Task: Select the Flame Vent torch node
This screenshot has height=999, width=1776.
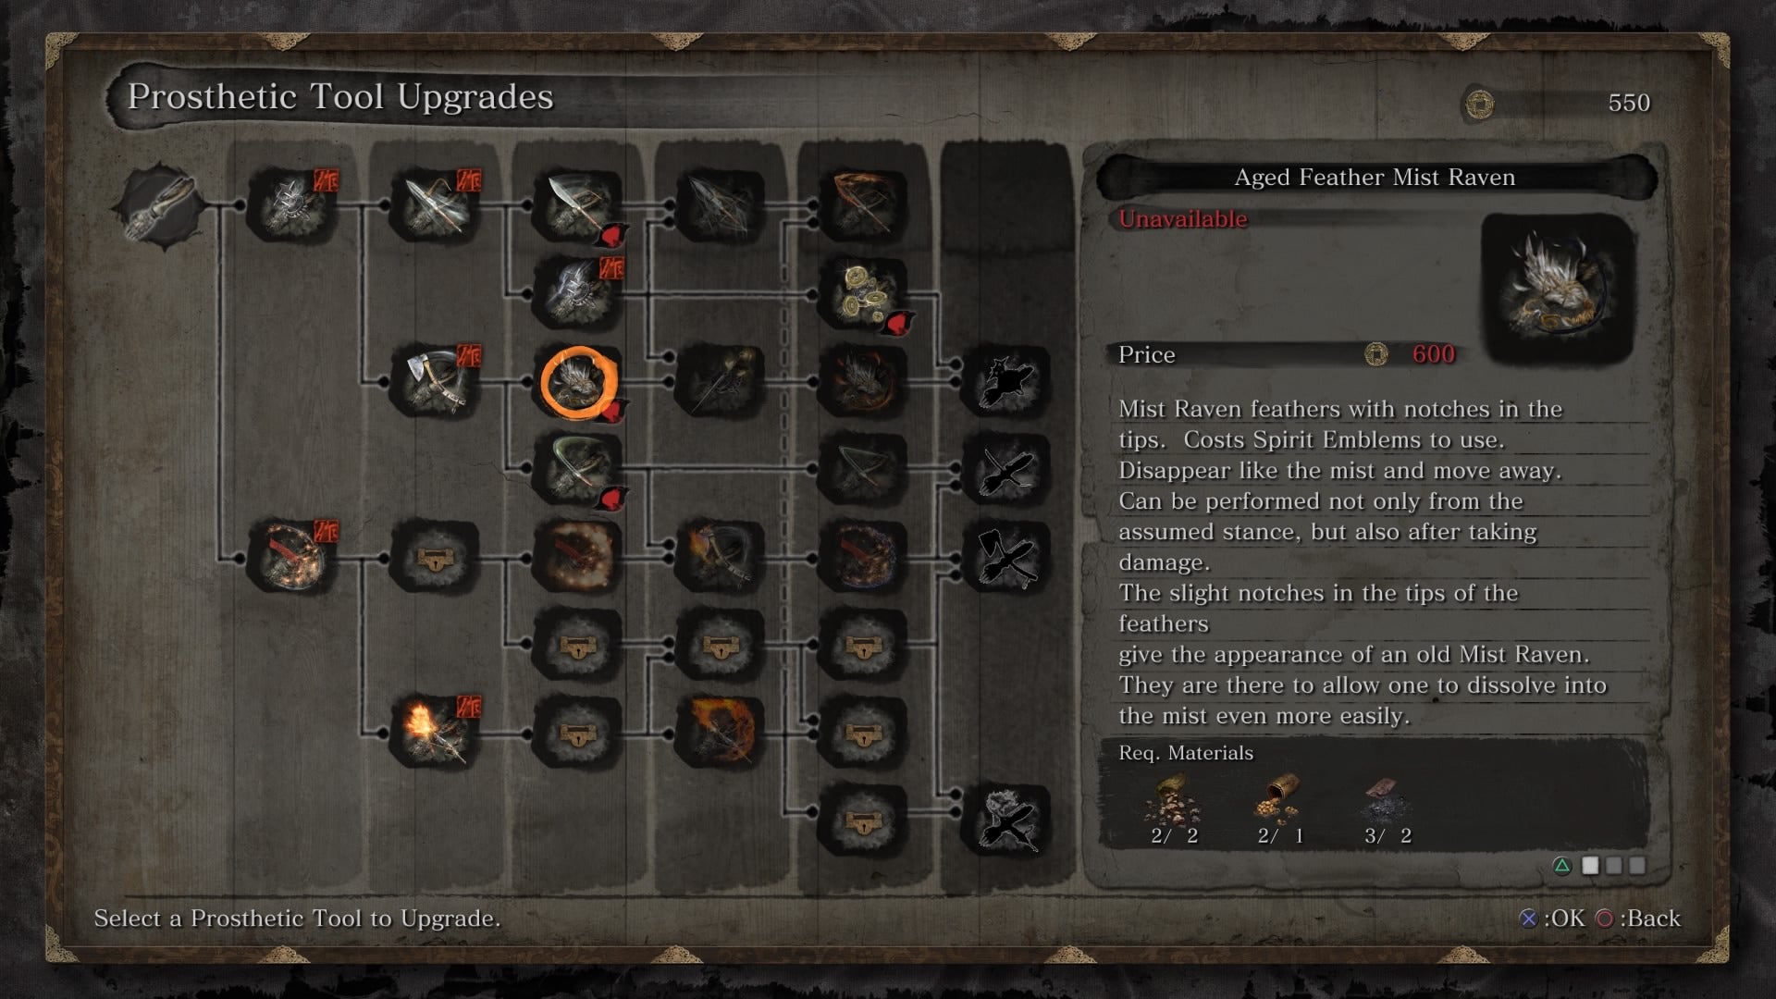Action: click(x=435, y=733)
